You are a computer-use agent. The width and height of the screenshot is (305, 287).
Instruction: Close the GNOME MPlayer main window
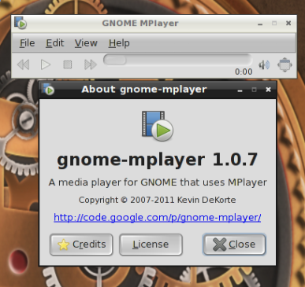(x=288, y=23)
